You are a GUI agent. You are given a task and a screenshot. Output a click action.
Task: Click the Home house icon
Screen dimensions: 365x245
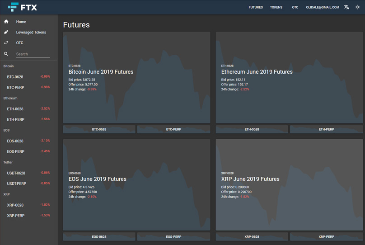(x=6, y=22)
